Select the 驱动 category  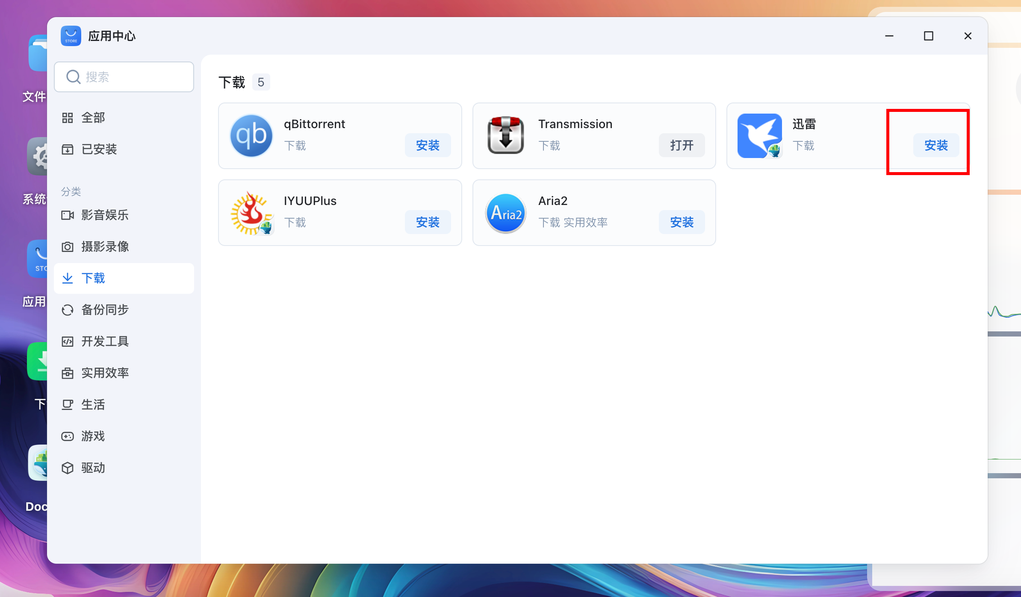tap(124, 468)
